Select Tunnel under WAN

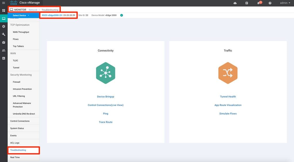pyautogui.click(x=16, y=68)
